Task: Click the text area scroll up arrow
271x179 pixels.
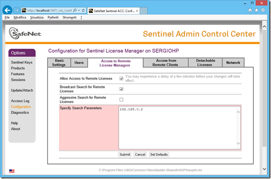Action: click(238, 112)
